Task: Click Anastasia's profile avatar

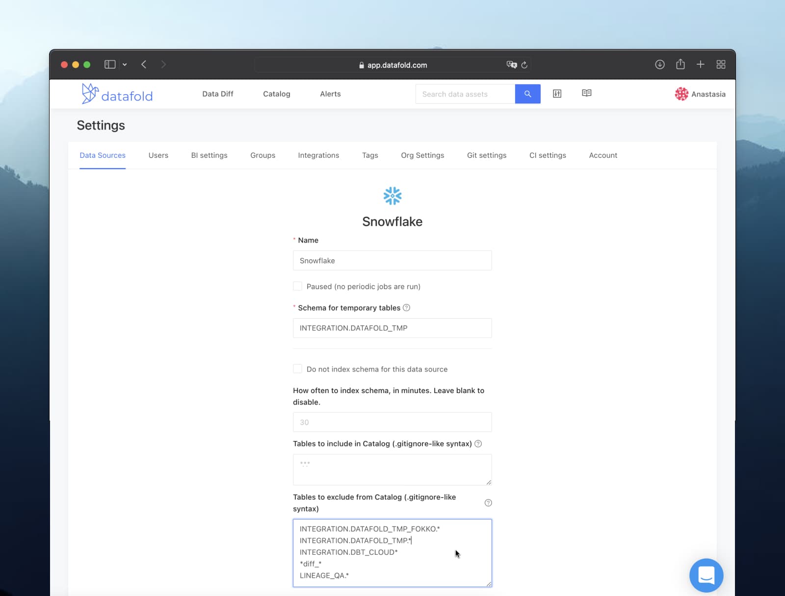Action: click(681, 94)
